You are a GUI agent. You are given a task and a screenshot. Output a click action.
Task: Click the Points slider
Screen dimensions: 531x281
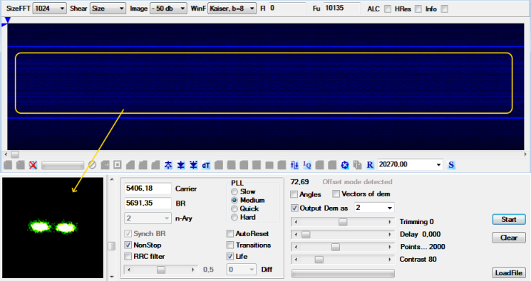[343, 247]
